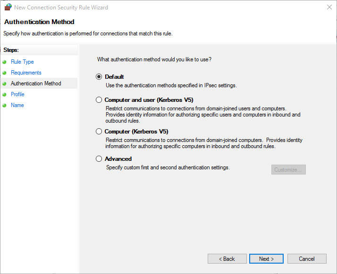Go to the Rule Type step
This screenshot has height=274, width=337.
pyautogui.click(x=22, y=62)
